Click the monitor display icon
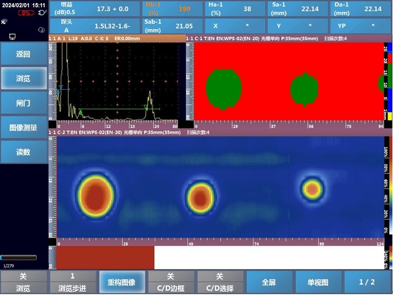 [x=12, y=37]
